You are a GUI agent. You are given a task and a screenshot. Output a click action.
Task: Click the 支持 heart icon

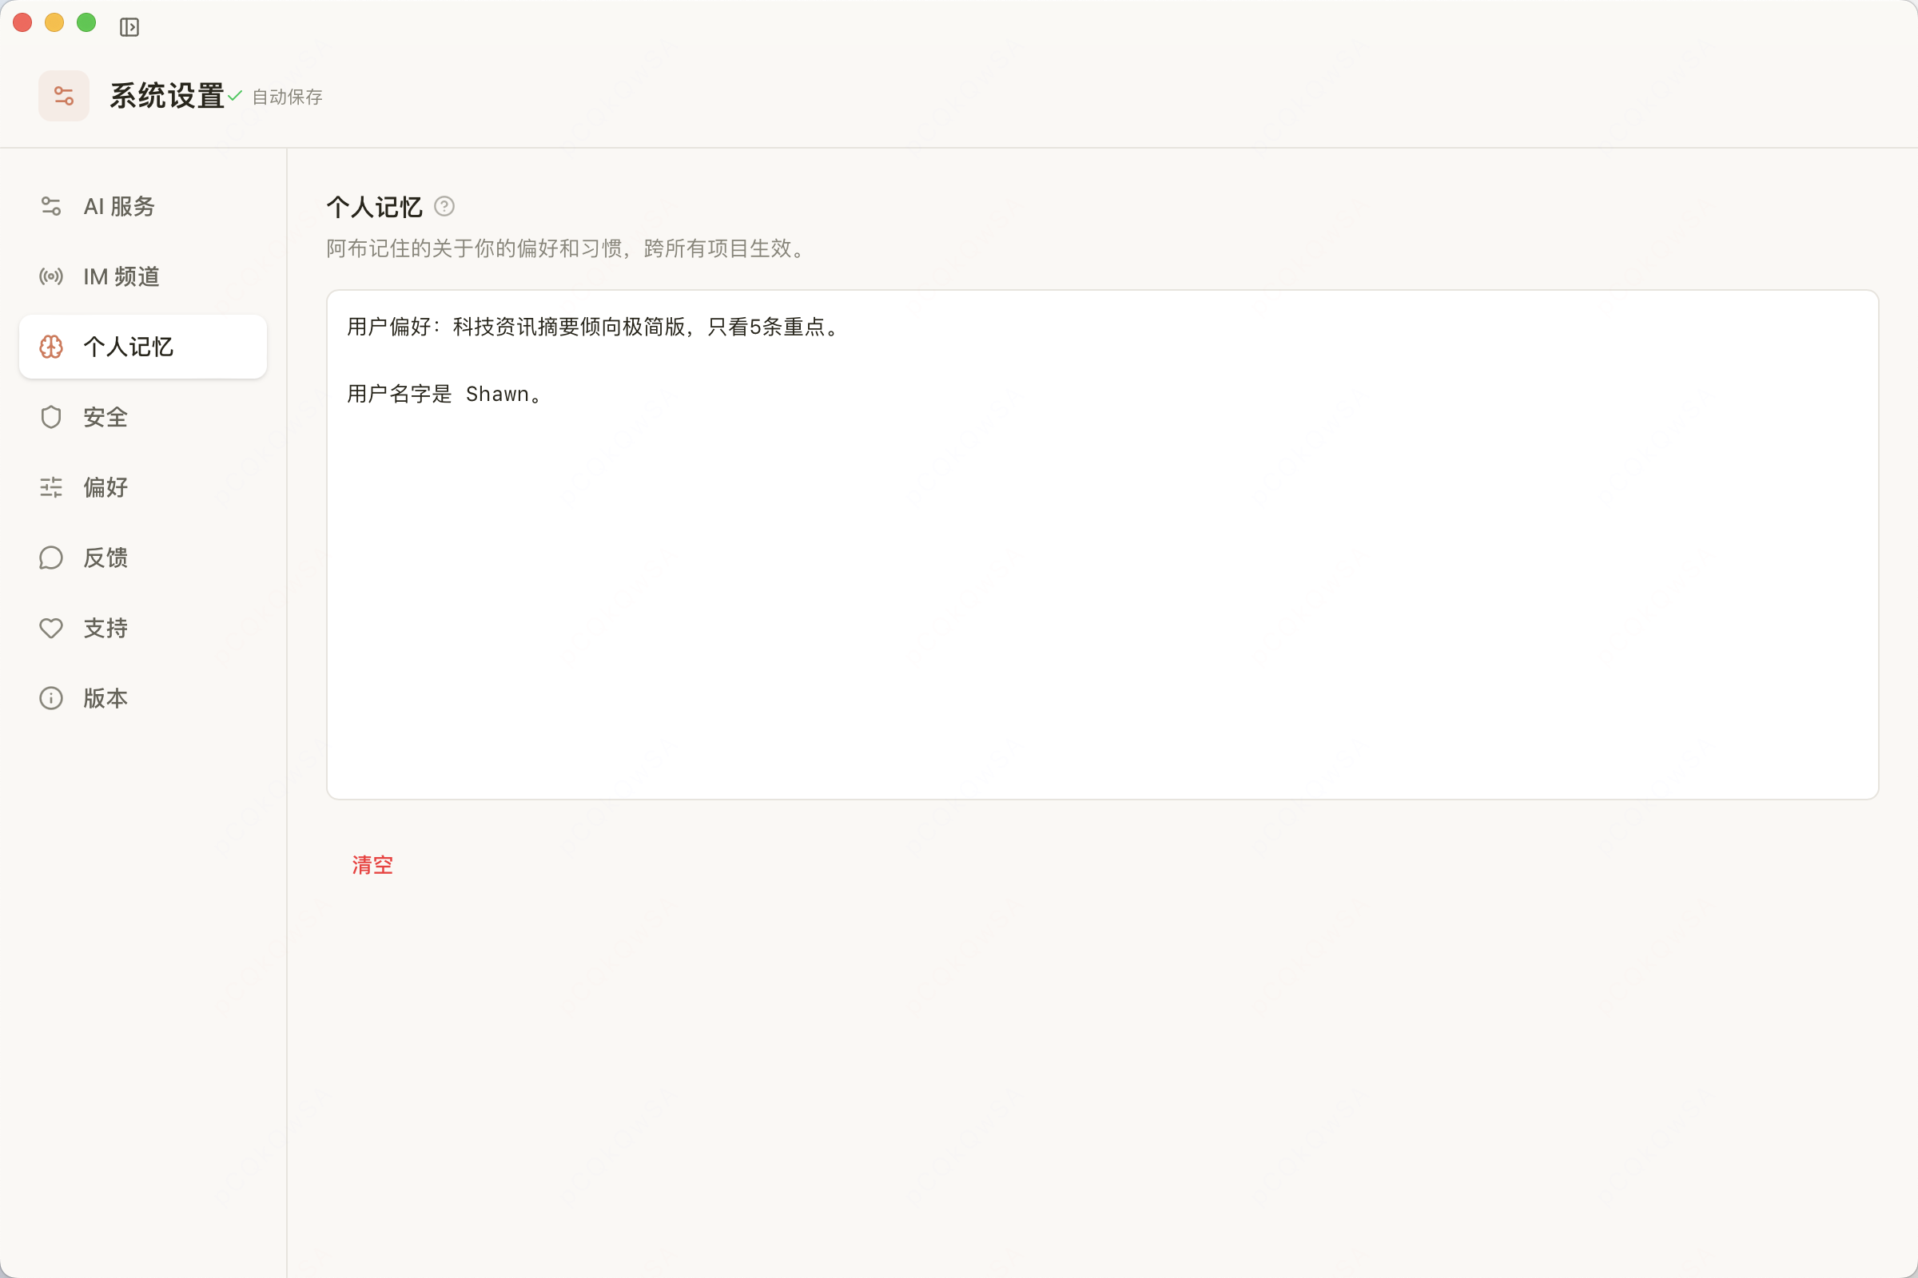[x=50, y=628]
